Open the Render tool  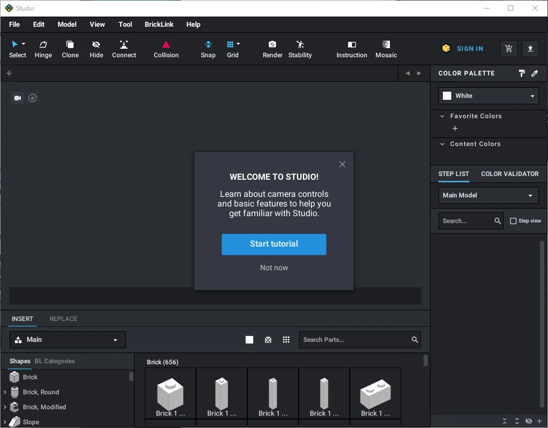(272, 49)
